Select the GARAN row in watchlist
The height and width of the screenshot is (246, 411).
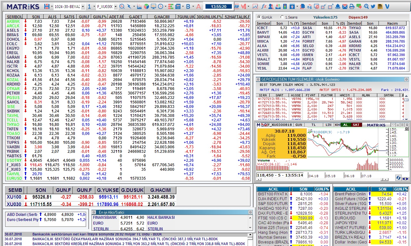[x=128, y=57]
